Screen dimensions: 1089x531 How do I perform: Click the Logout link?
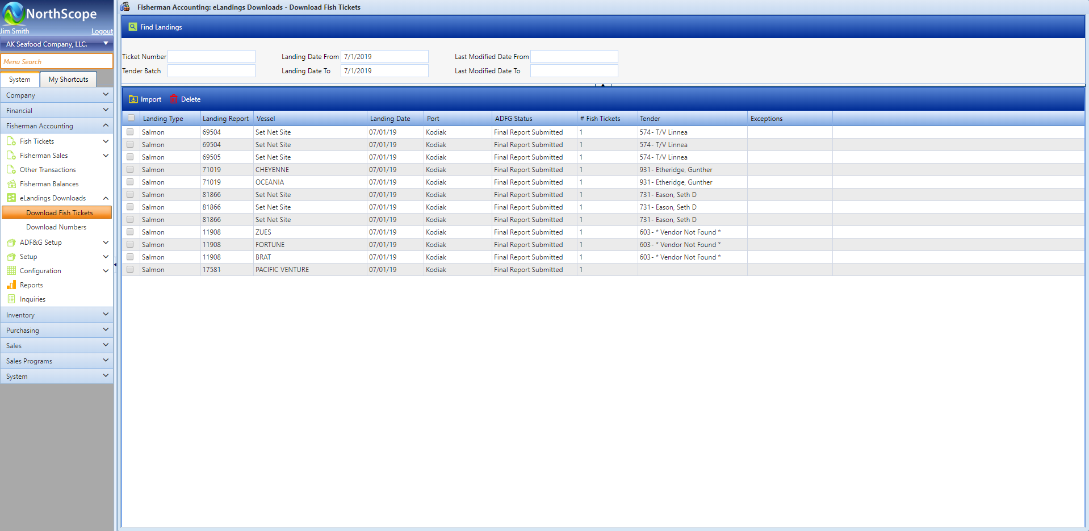coord(102,31)
